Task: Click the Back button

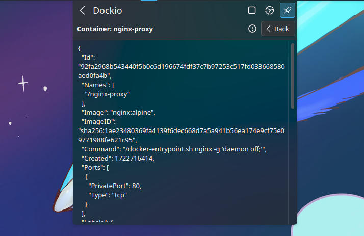Action: pyautogui.click(x=278, y=29)
